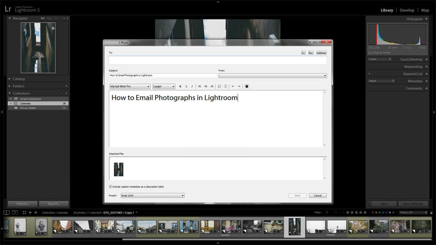Center align email text
Image resolution: width=436 pixels, height=245 pixels.
pos(206,86)
